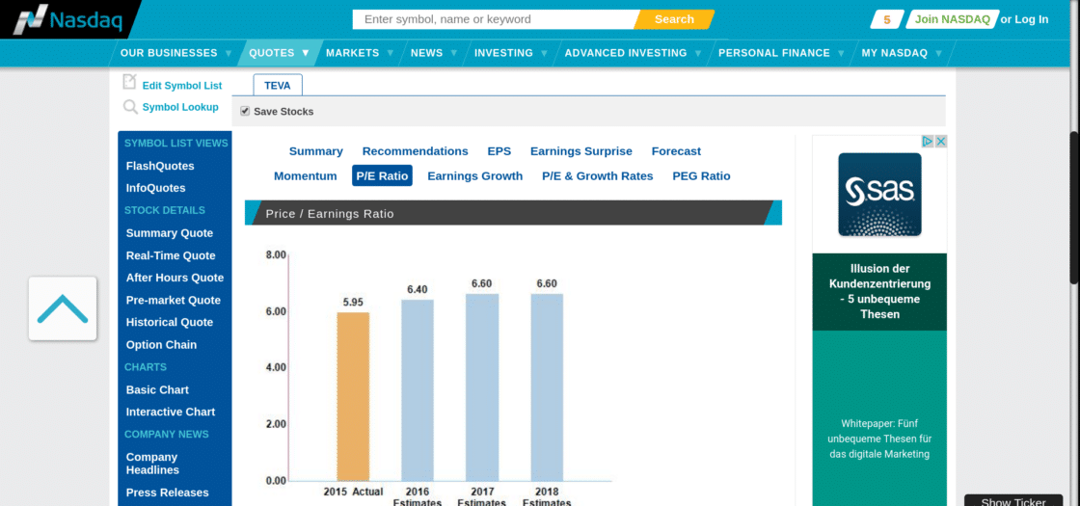Viewport: 1080px width, 506px height.
Task: Focus the symbol search input field
Action: click(496, 19)
